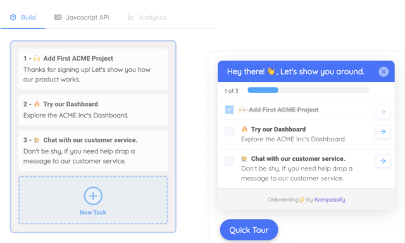Open the Kompassify link
This screenshot has width=405, height=243.
click(x=330, y=199)
